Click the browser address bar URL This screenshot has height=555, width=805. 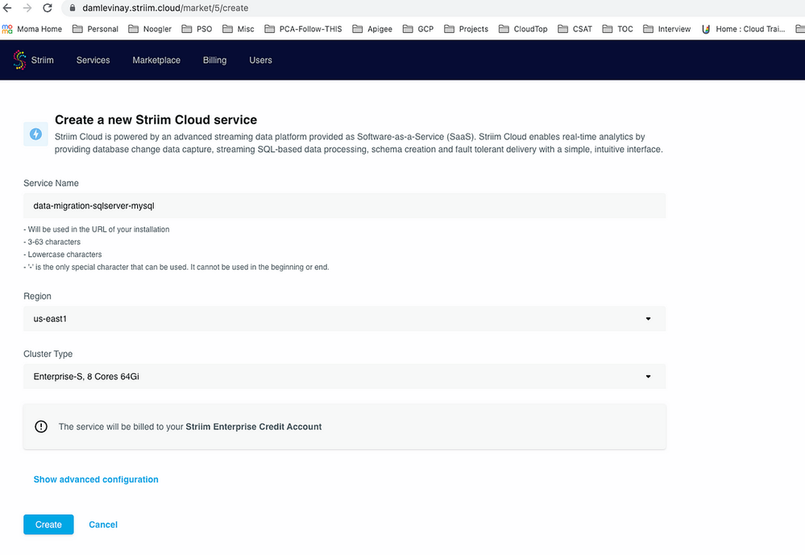(165, 8)
